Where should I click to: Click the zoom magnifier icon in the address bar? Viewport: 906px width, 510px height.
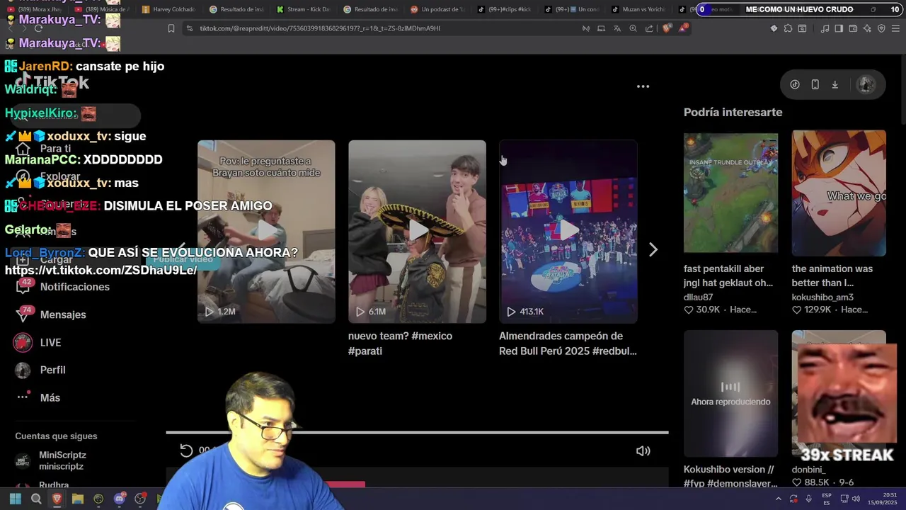[633, 28]
